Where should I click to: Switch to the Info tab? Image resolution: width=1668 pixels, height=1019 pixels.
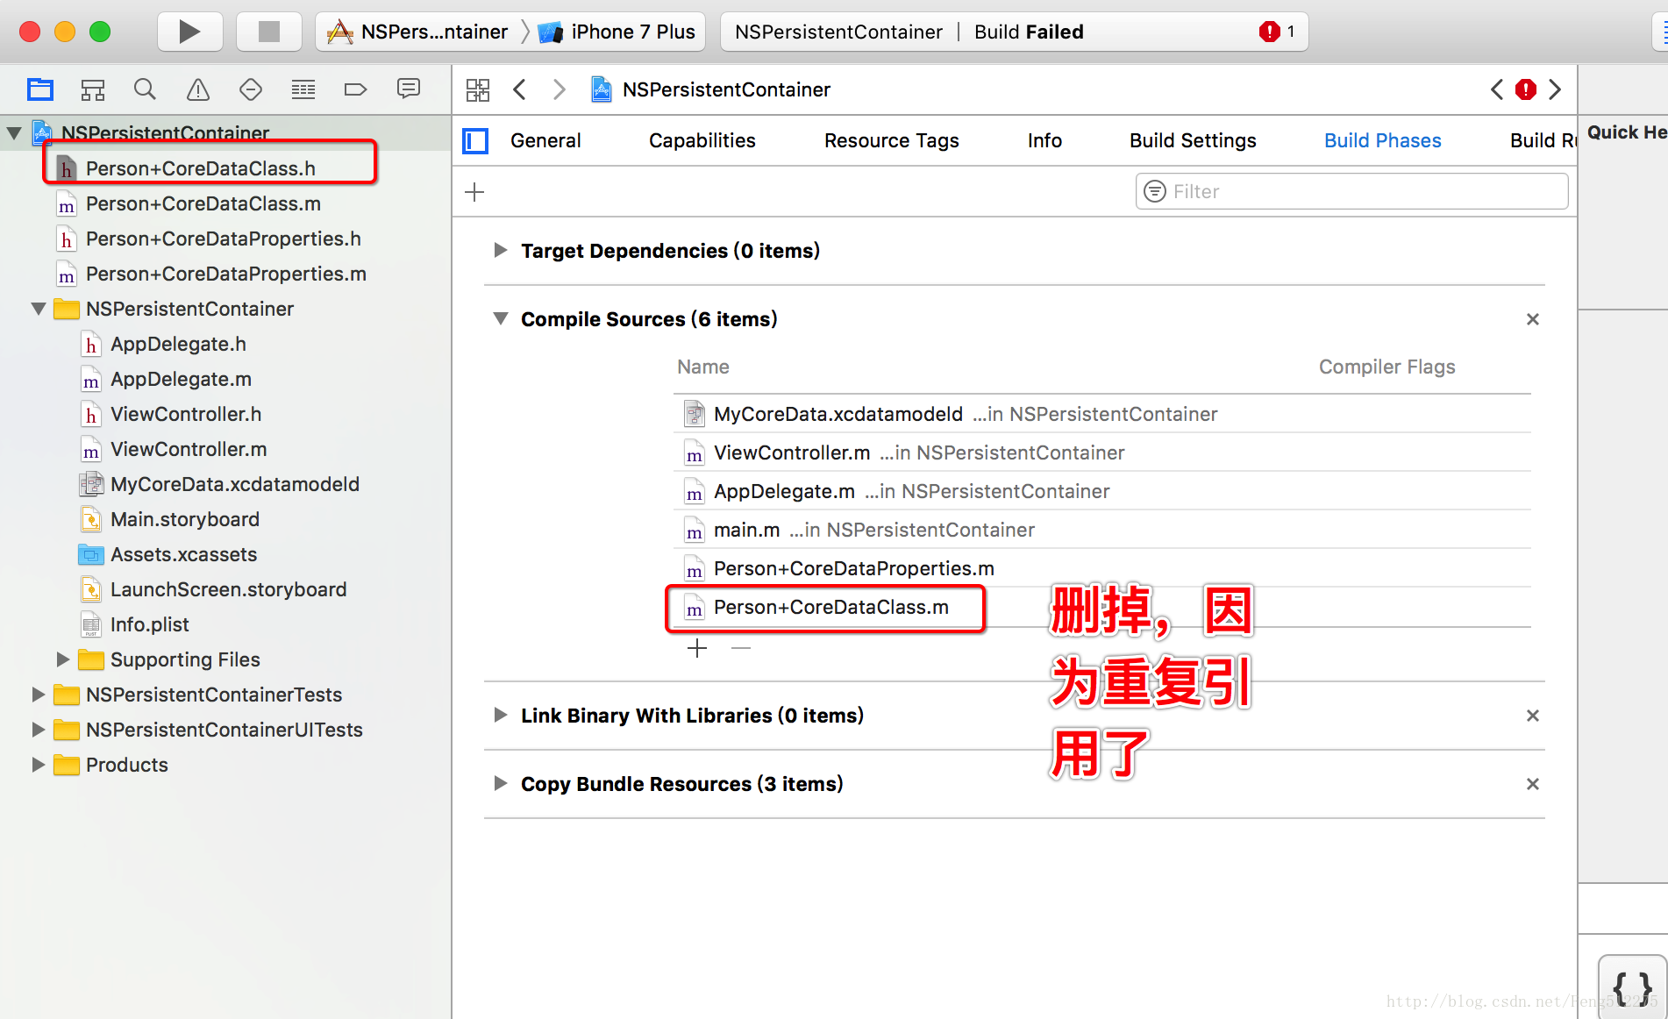(x=1044, y=141)
